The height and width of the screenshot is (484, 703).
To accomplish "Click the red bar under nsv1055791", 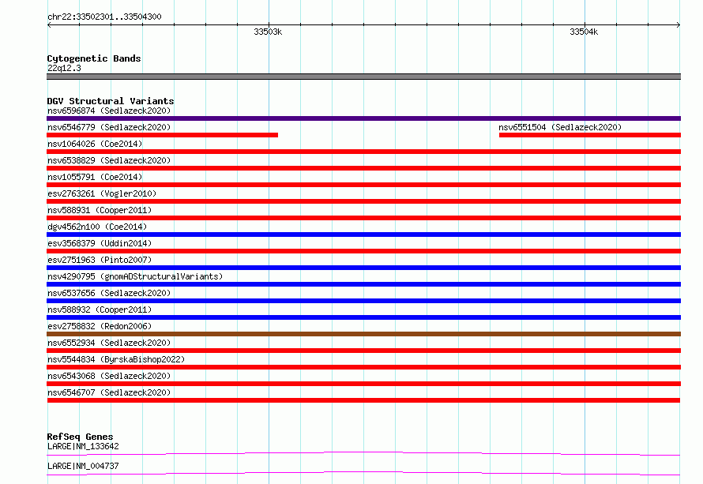I will click(x=363, y=185).
